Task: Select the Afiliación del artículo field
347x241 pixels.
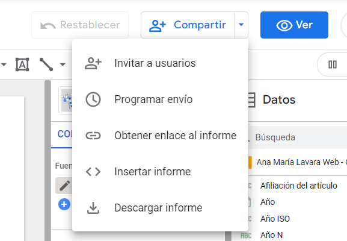Action: [x=298, y=186]
